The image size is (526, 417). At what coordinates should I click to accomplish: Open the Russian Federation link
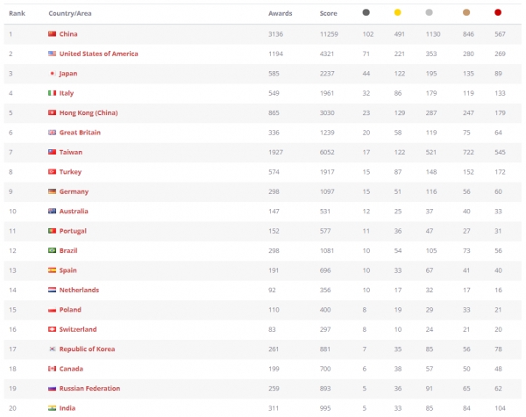point(89,388)
